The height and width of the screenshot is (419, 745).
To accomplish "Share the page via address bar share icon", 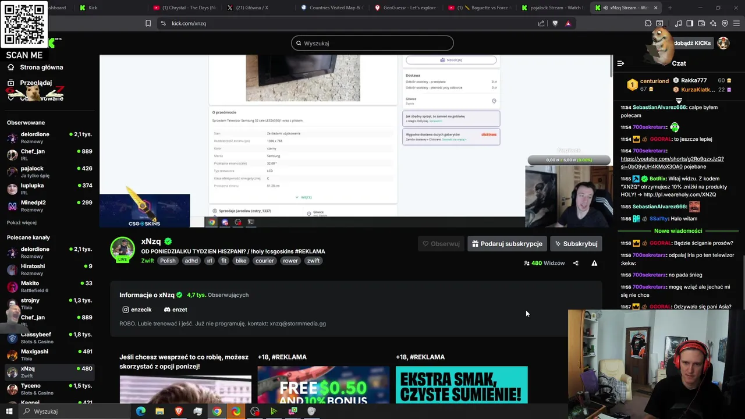I will pyautogui.click(x=541, y=23).
